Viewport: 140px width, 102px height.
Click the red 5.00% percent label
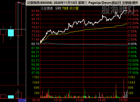point(132,36)
